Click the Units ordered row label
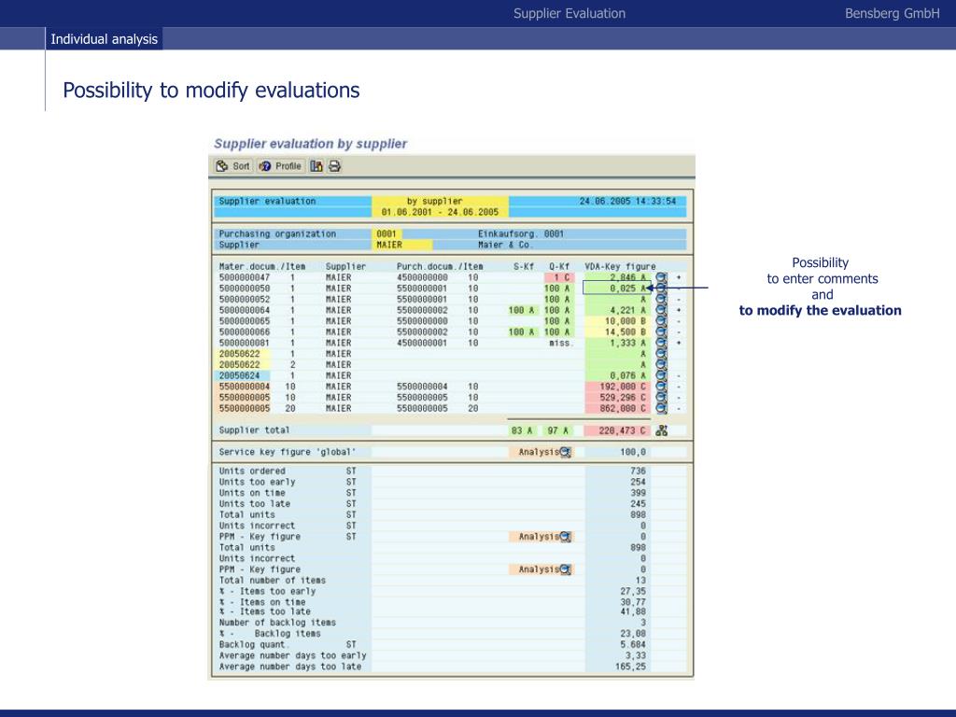 (x=252, y=471)
